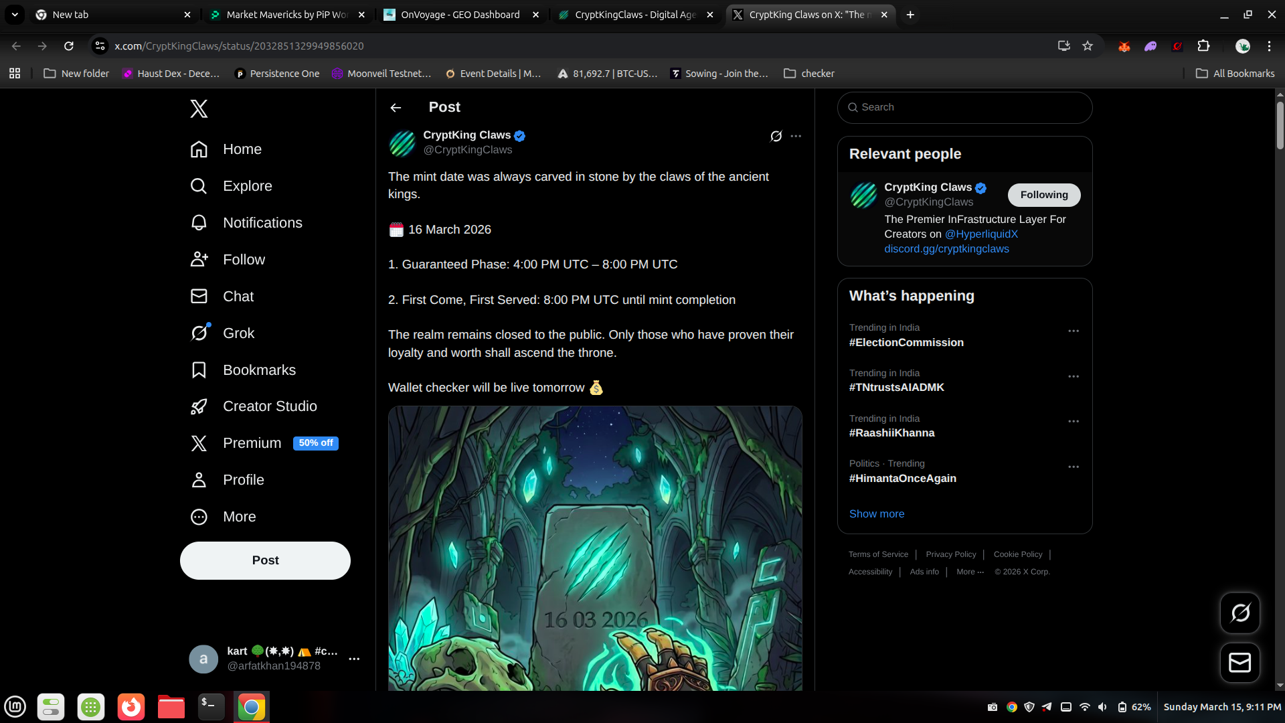The width and height of the screenshot is (1285, 723).
Task: Open Chrome three-dot menu
Action: tap(1269, 46)
